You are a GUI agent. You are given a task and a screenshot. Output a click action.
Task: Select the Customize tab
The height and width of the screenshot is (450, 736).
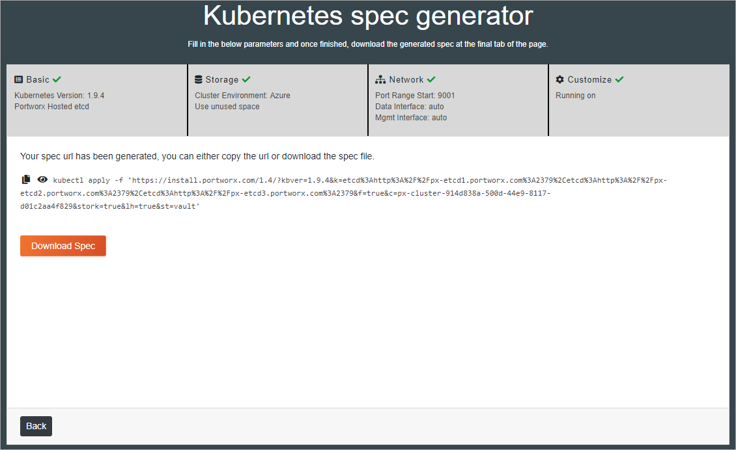point(639,100)
